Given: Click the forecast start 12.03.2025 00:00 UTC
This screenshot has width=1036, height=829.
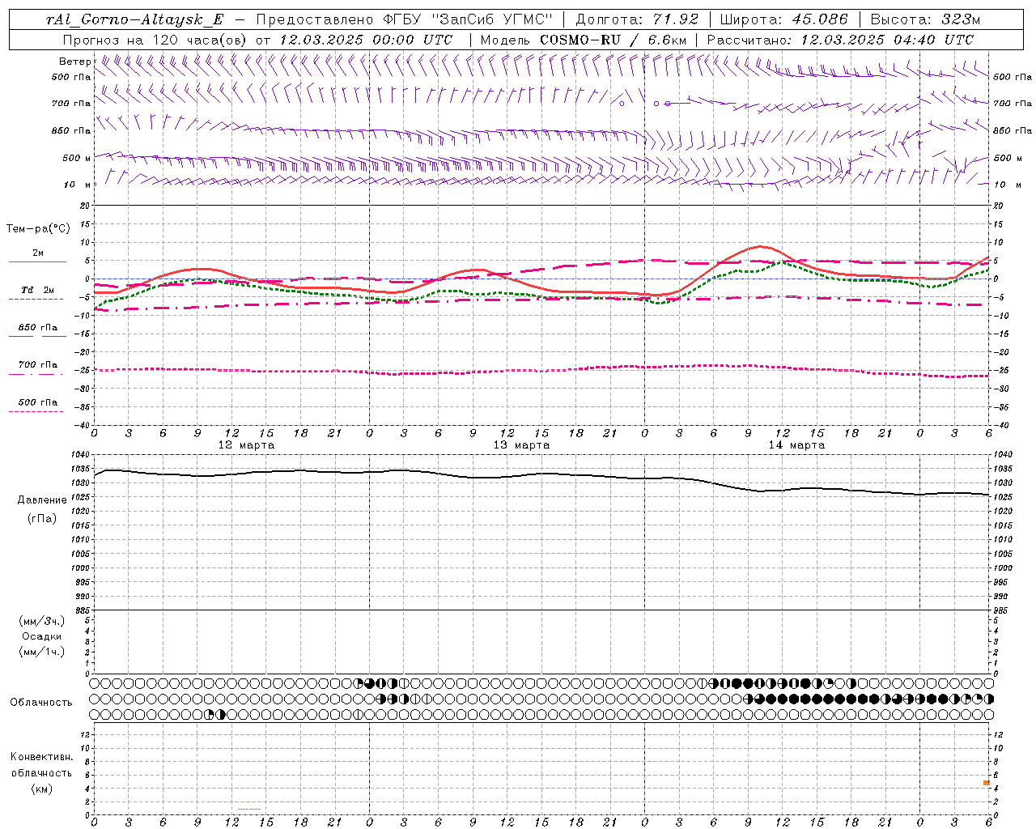Looking at the screenshot, I should [365, 40].
